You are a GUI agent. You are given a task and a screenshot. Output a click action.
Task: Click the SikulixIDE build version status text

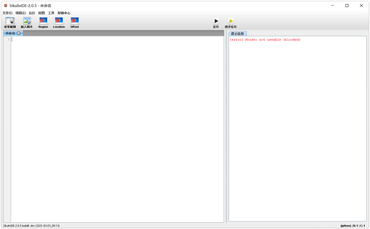click(x=32, y=226)
